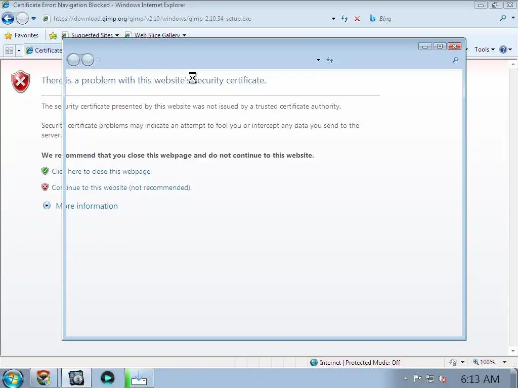Click the scroll up arrow of page scrollbar
The height and width of the screenshot is (388, 518).
click(x=513, y=64)
